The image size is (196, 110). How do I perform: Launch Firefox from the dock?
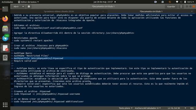[x=5, y=19]
